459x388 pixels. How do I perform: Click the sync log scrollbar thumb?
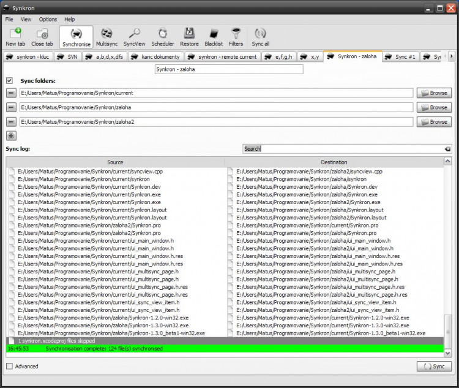pos(447,332)
